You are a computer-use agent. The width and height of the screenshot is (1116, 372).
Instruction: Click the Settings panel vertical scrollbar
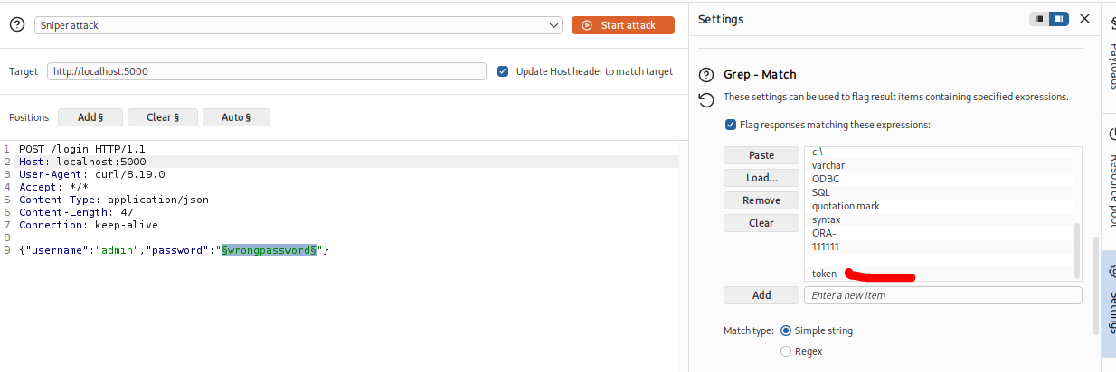click(x=1095, y=284)
